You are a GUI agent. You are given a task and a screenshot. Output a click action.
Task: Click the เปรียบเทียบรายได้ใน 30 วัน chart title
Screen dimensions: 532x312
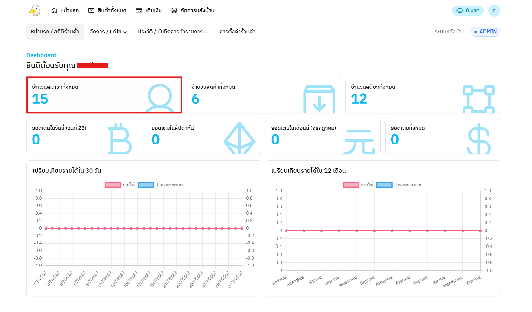pos(67,171)
